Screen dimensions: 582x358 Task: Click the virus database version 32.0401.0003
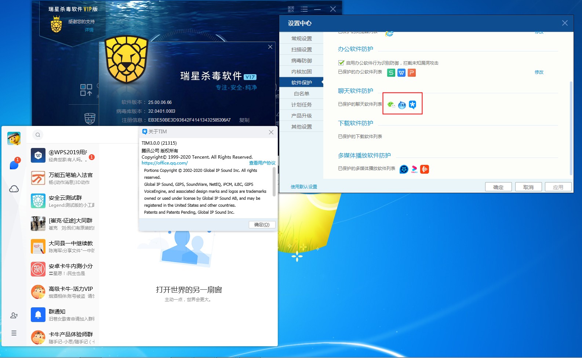[x=162, y=111]
